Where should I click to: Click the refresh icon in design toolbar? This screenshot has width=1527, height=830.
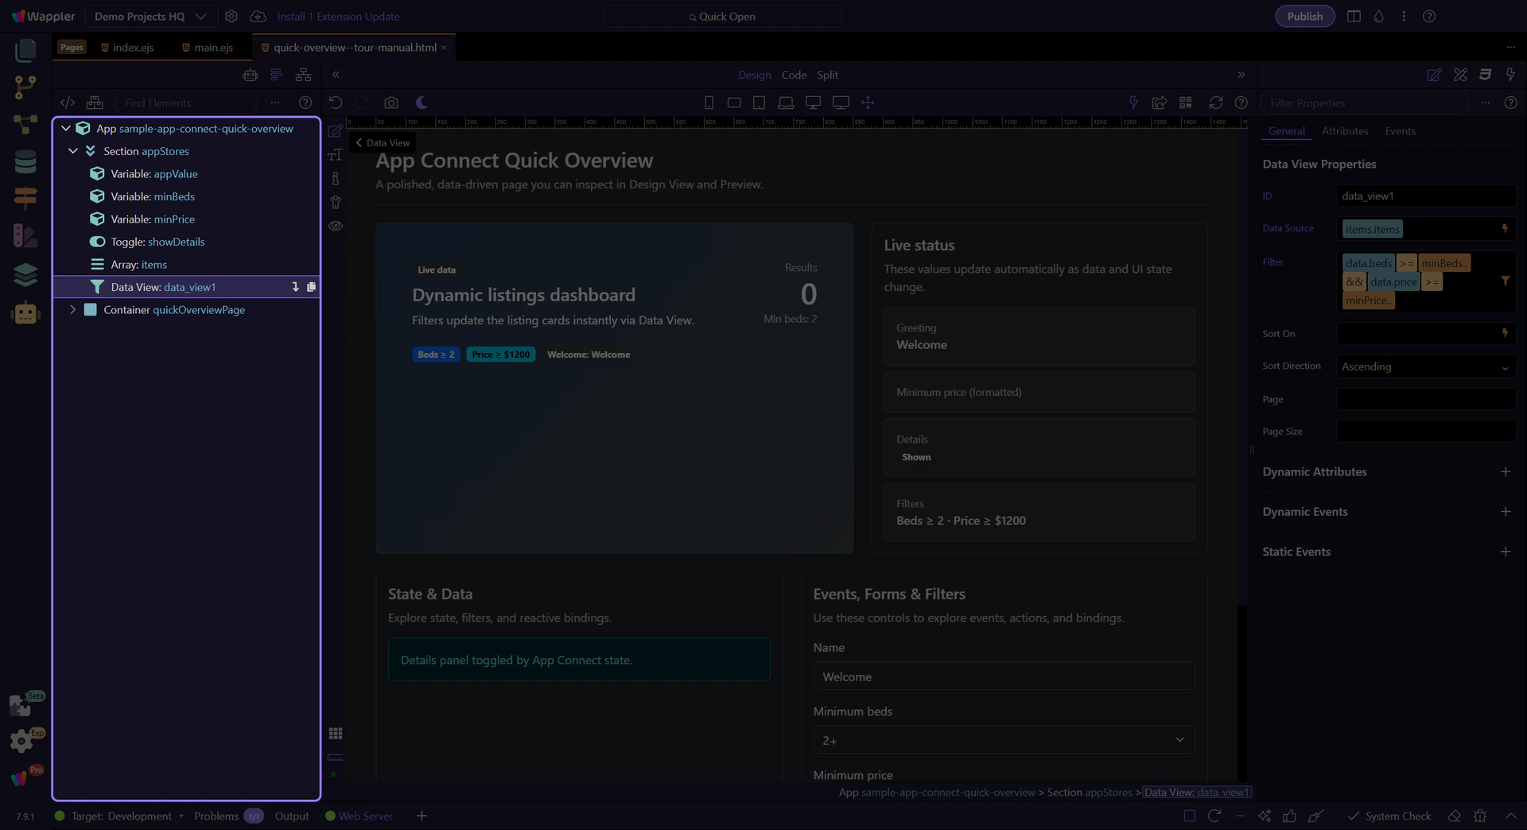[1215, 103]
